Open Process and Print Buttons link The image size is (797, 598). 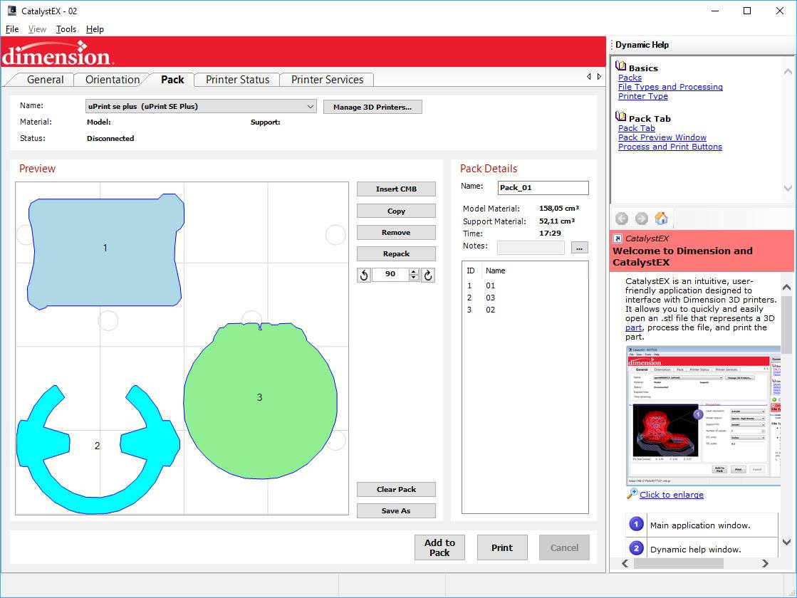coord(670,147)
